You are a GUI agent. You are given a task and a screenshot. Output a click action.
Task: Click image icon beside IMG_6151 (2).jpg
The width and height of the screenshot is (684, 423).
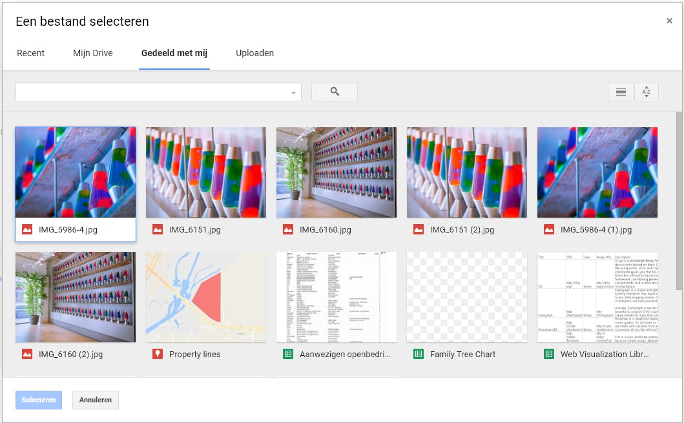[419, 229]
